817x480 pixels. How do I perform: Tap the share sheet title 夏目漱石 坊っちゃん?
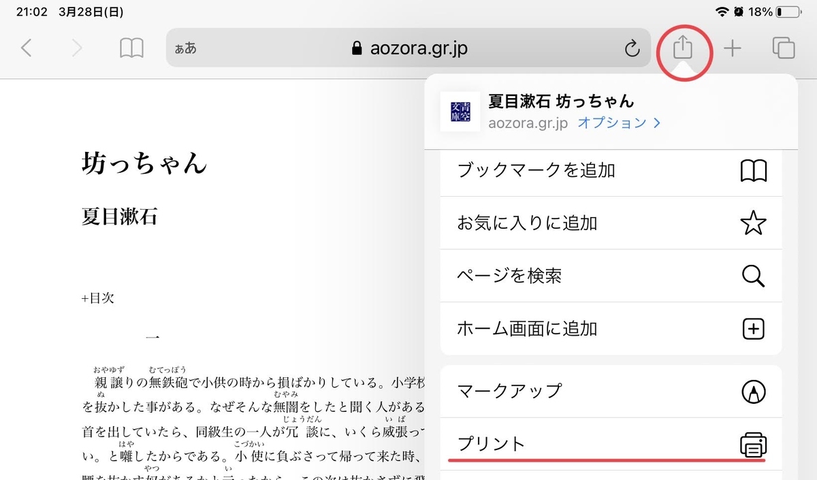tap(561, 101)
